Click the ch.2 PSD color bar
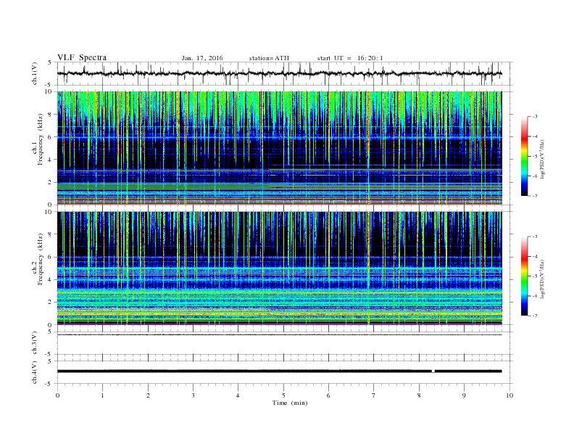 525,276
